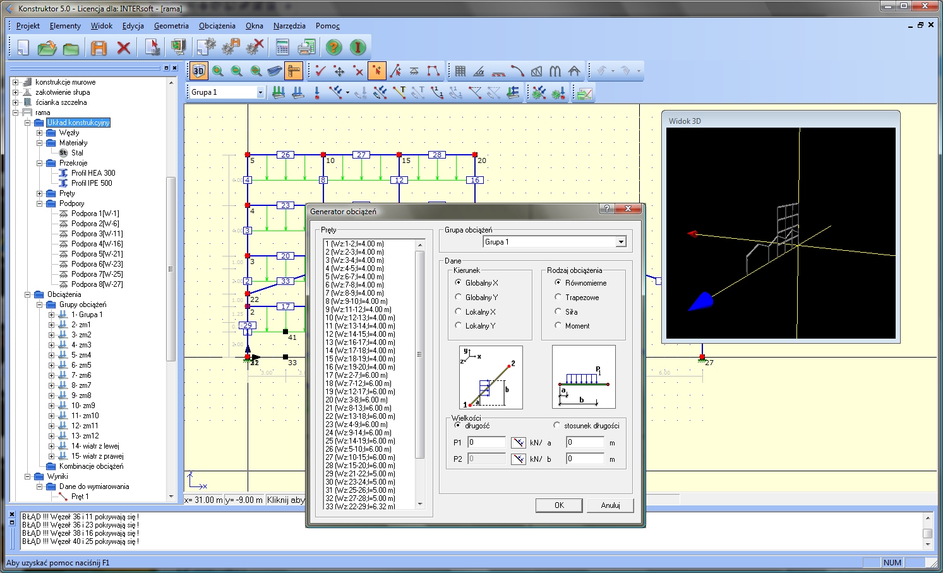Open the Obciążenia menu
This screenshot has width=943, height=573.
[x=217, y=26]
